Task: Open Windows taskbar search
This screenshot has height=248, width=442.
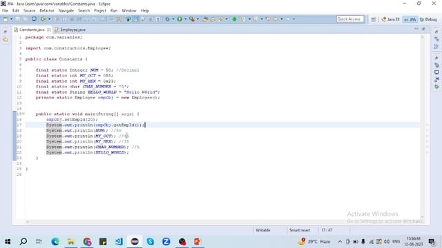Action: point(23,242)
